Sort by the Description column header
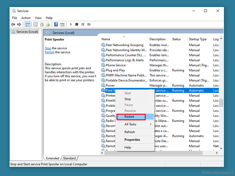This screenshot has width=235, height=176. click(x=159, y=39)
